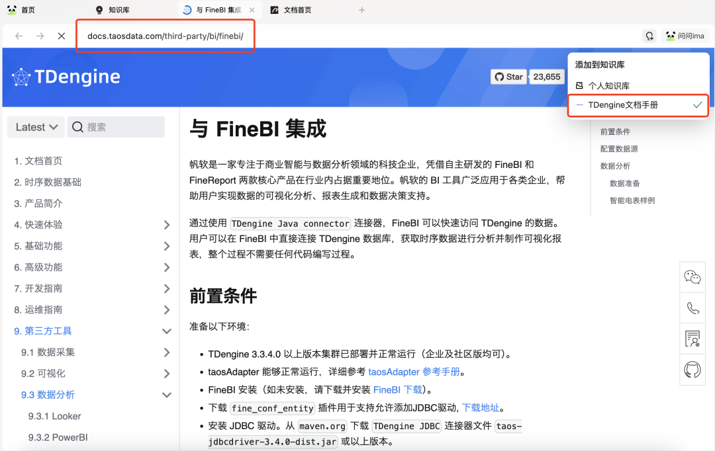The image size is (715, 451).
Task: Close the 与 FineBI 集成 tab
Action: (x=252, y=10)
